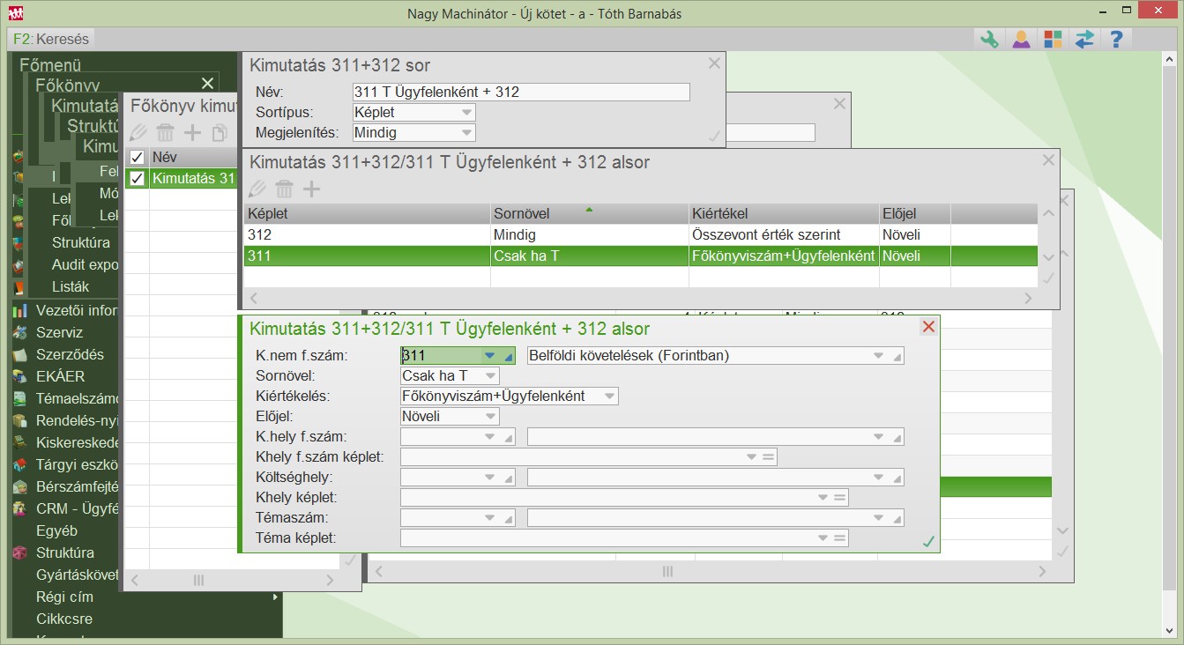Screen dimensions: 1184x645
Task: Open the user profile icon
Action: 1021,39
